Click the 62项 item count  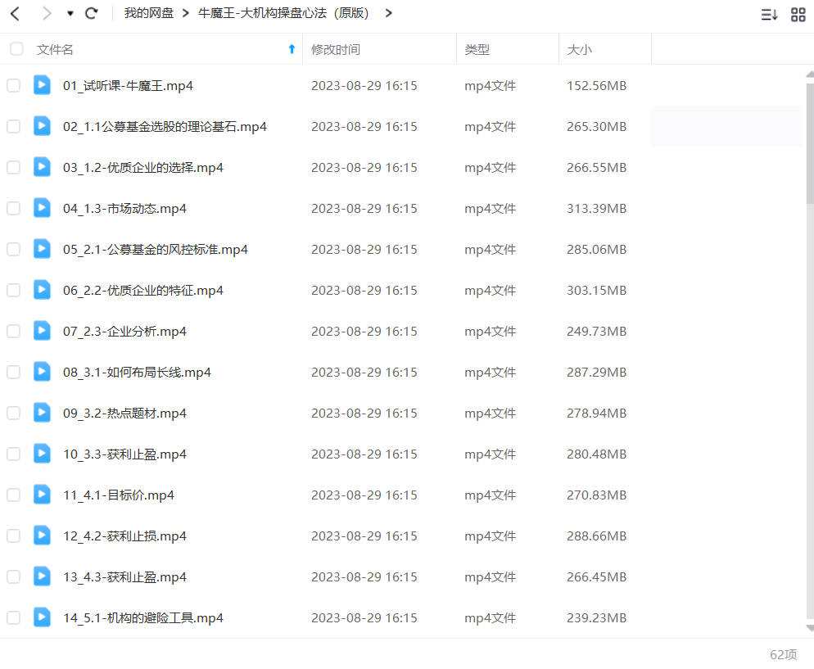[783, 654]
